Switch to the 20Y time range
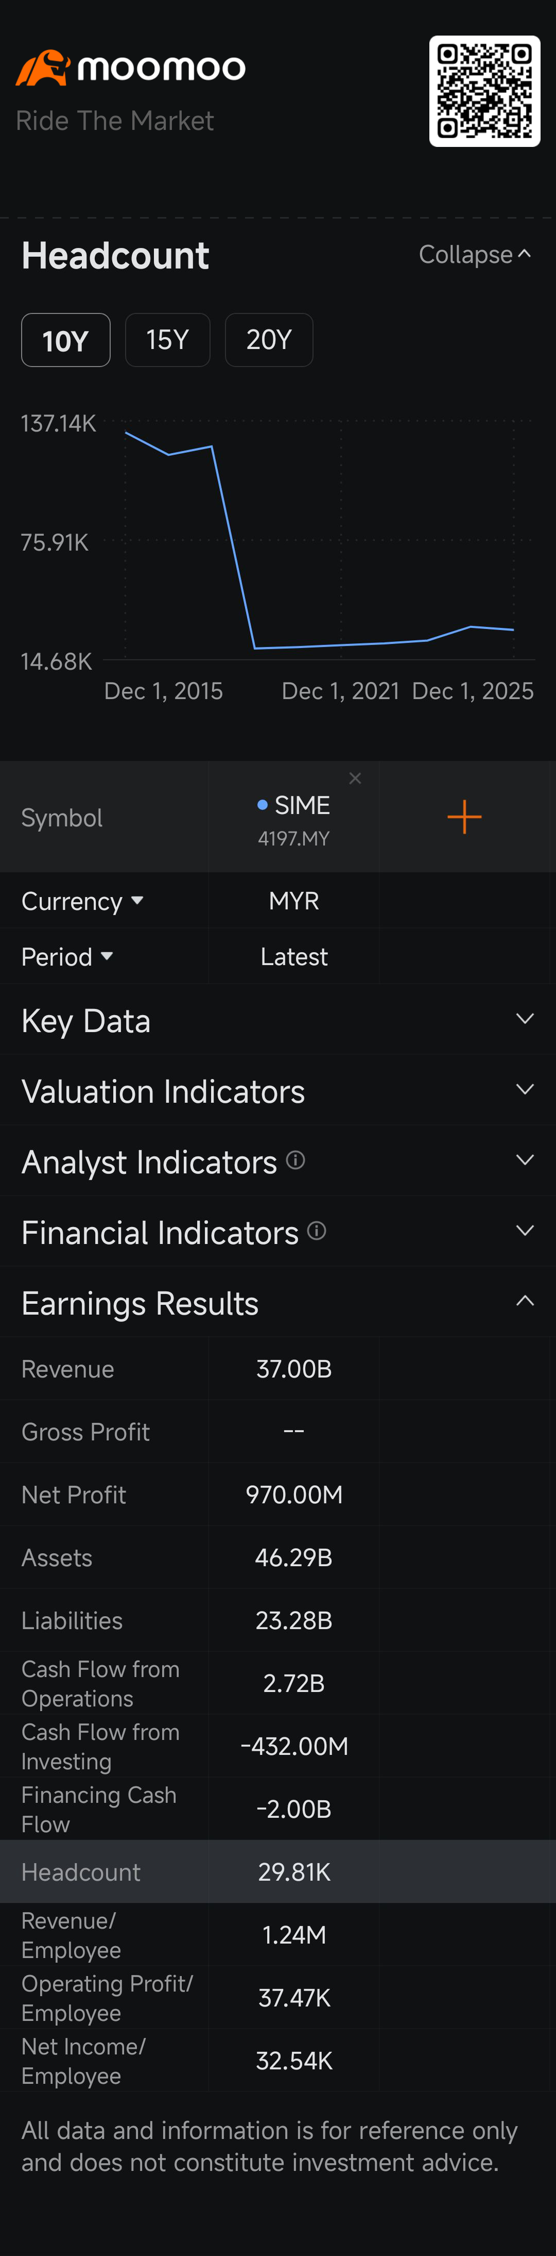 269,340
